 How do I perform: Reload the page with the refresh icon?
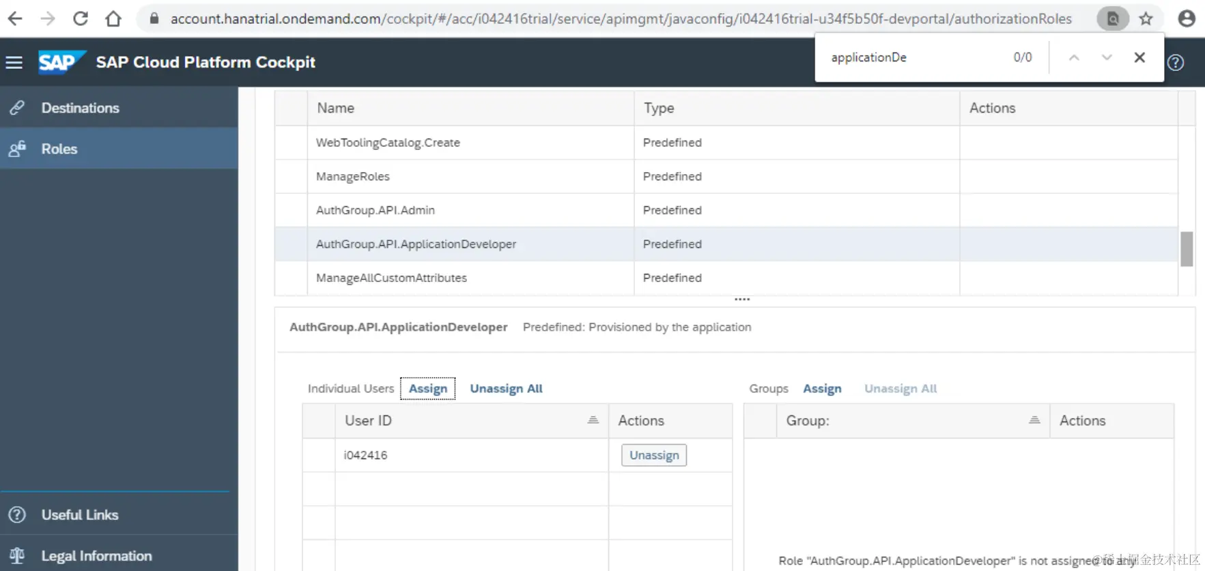[81, 18]
